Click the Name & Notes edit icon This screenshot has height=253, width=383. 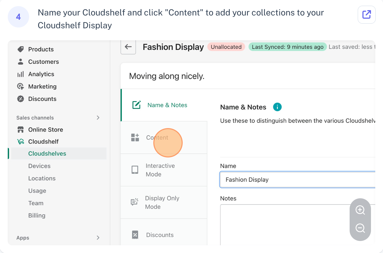tap(136, 105)
